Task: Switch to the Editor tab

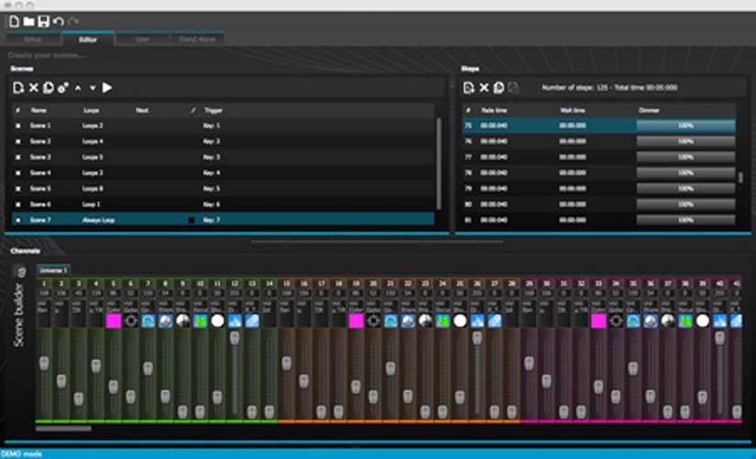Action: coord(88,39)
